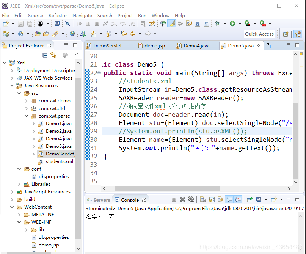Switch to the Servers tab
Screen dimensions: 306x254
99,200
